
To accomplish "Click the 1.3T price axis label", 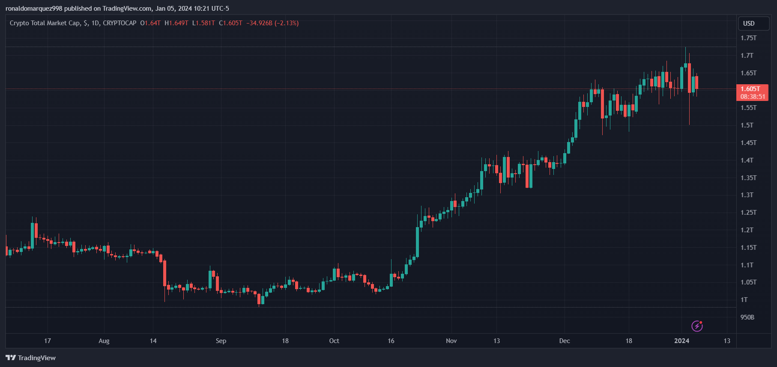I will pyautogui.click(x=747, y=195).
